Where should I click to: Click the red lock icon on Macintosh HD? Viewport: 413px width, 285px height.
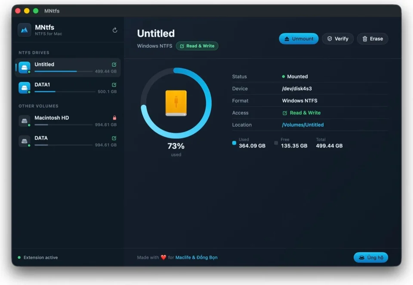click(x=114, y=118)
